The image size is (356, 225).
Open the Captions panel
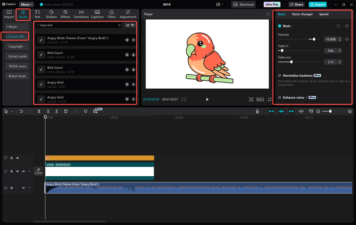[97, 14]
